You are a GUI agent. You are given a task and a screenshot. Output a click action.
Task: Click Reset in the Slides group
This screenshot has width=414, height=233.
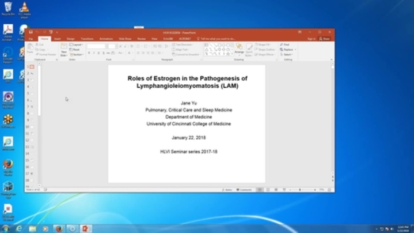[x=75, y=50]
